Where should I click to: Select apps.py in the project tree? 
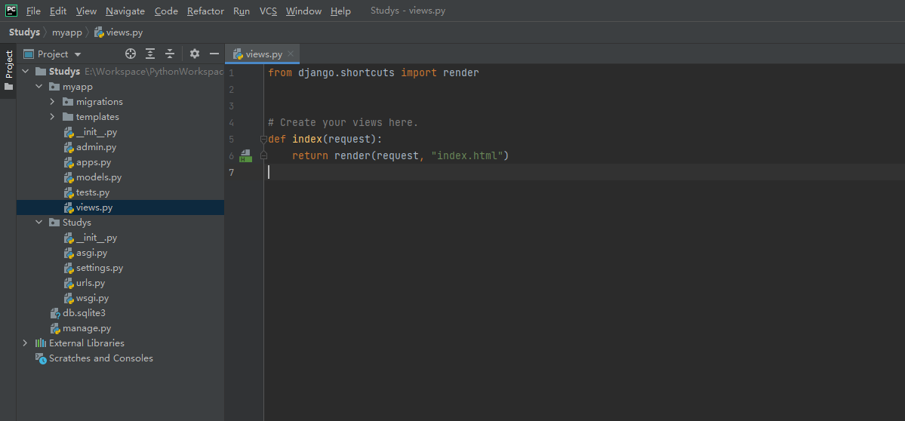[x=87, y=162]
